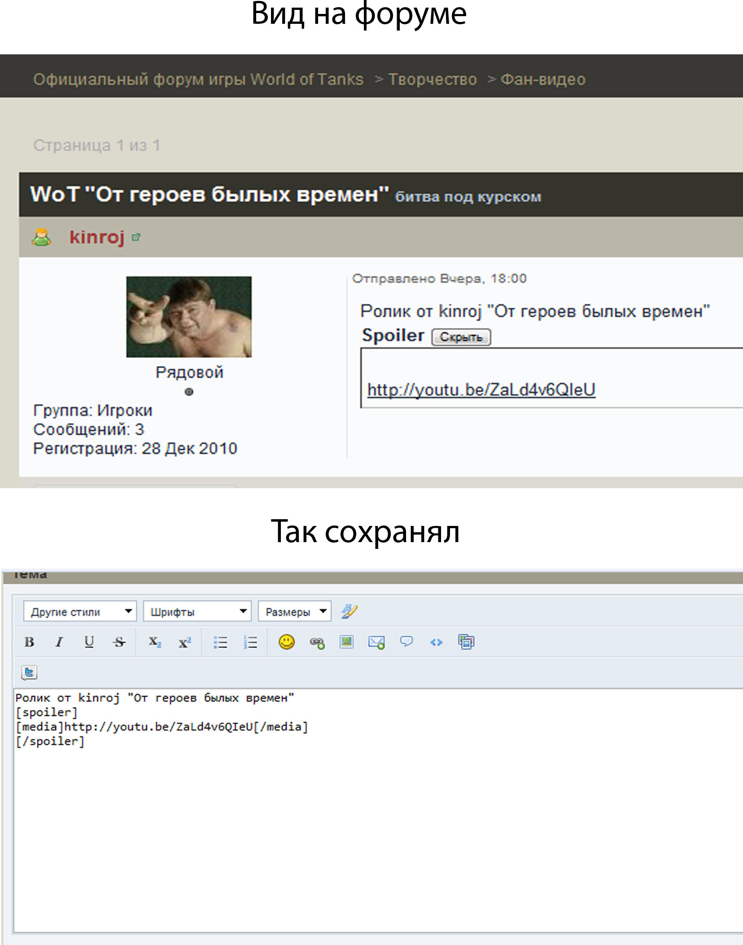Viewport: 743px width, 945px height.
Task: Insert a bulleted list
Action: [220, 642]
